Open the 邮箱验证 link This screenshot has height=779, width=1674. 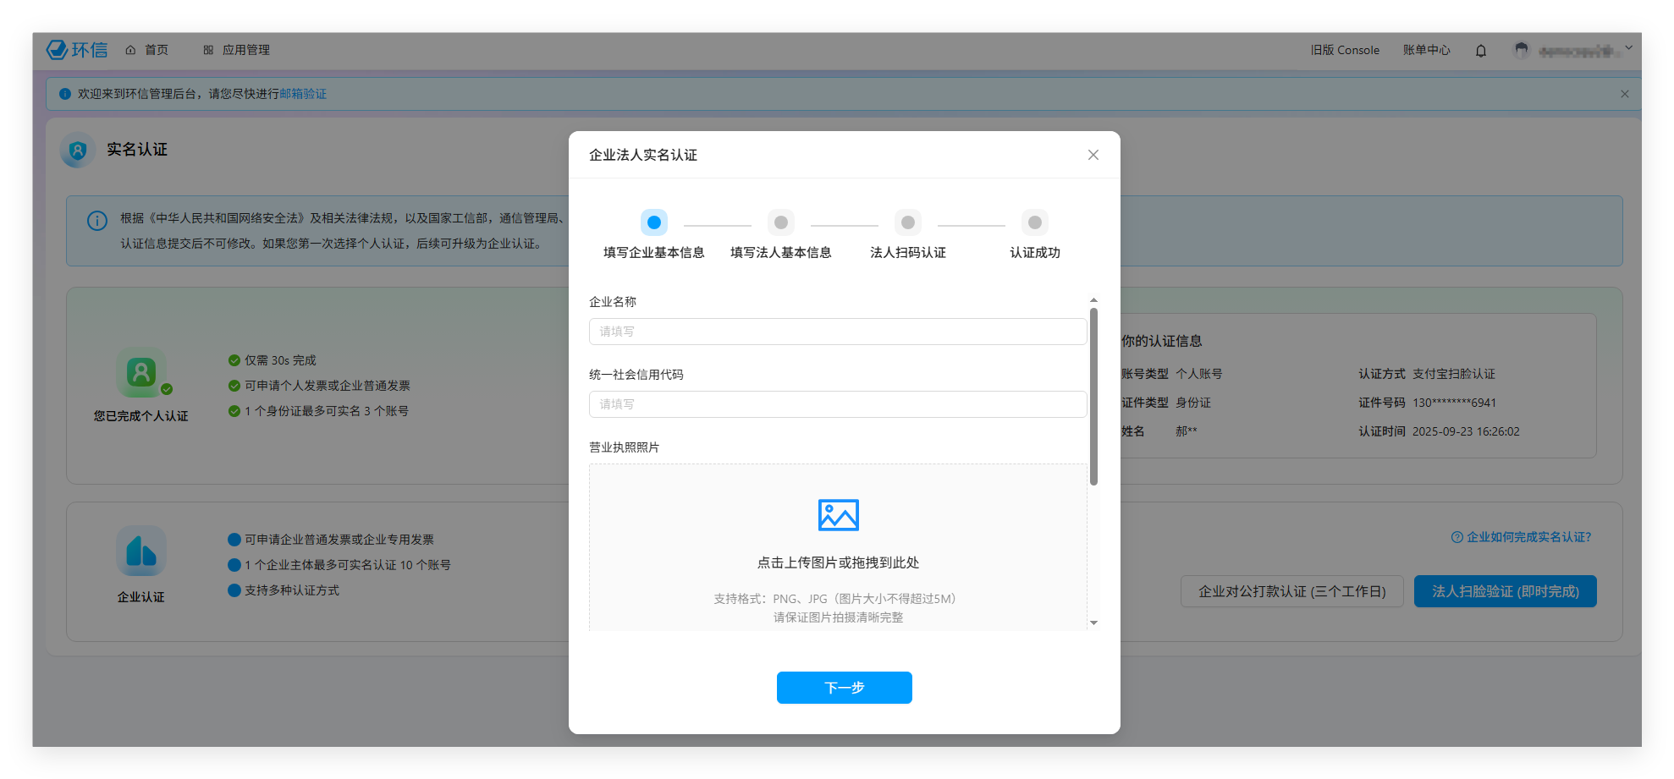[x=303, y=94]
